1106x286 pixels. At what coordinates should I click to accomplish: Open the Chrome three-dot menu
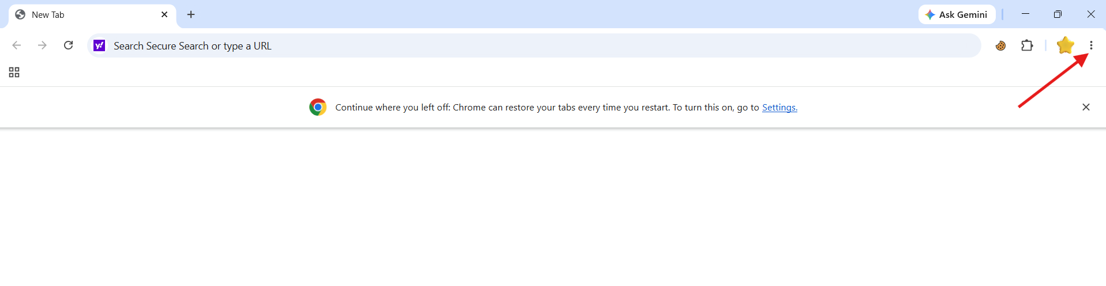pyautogui.click(x=1090, y=45)
